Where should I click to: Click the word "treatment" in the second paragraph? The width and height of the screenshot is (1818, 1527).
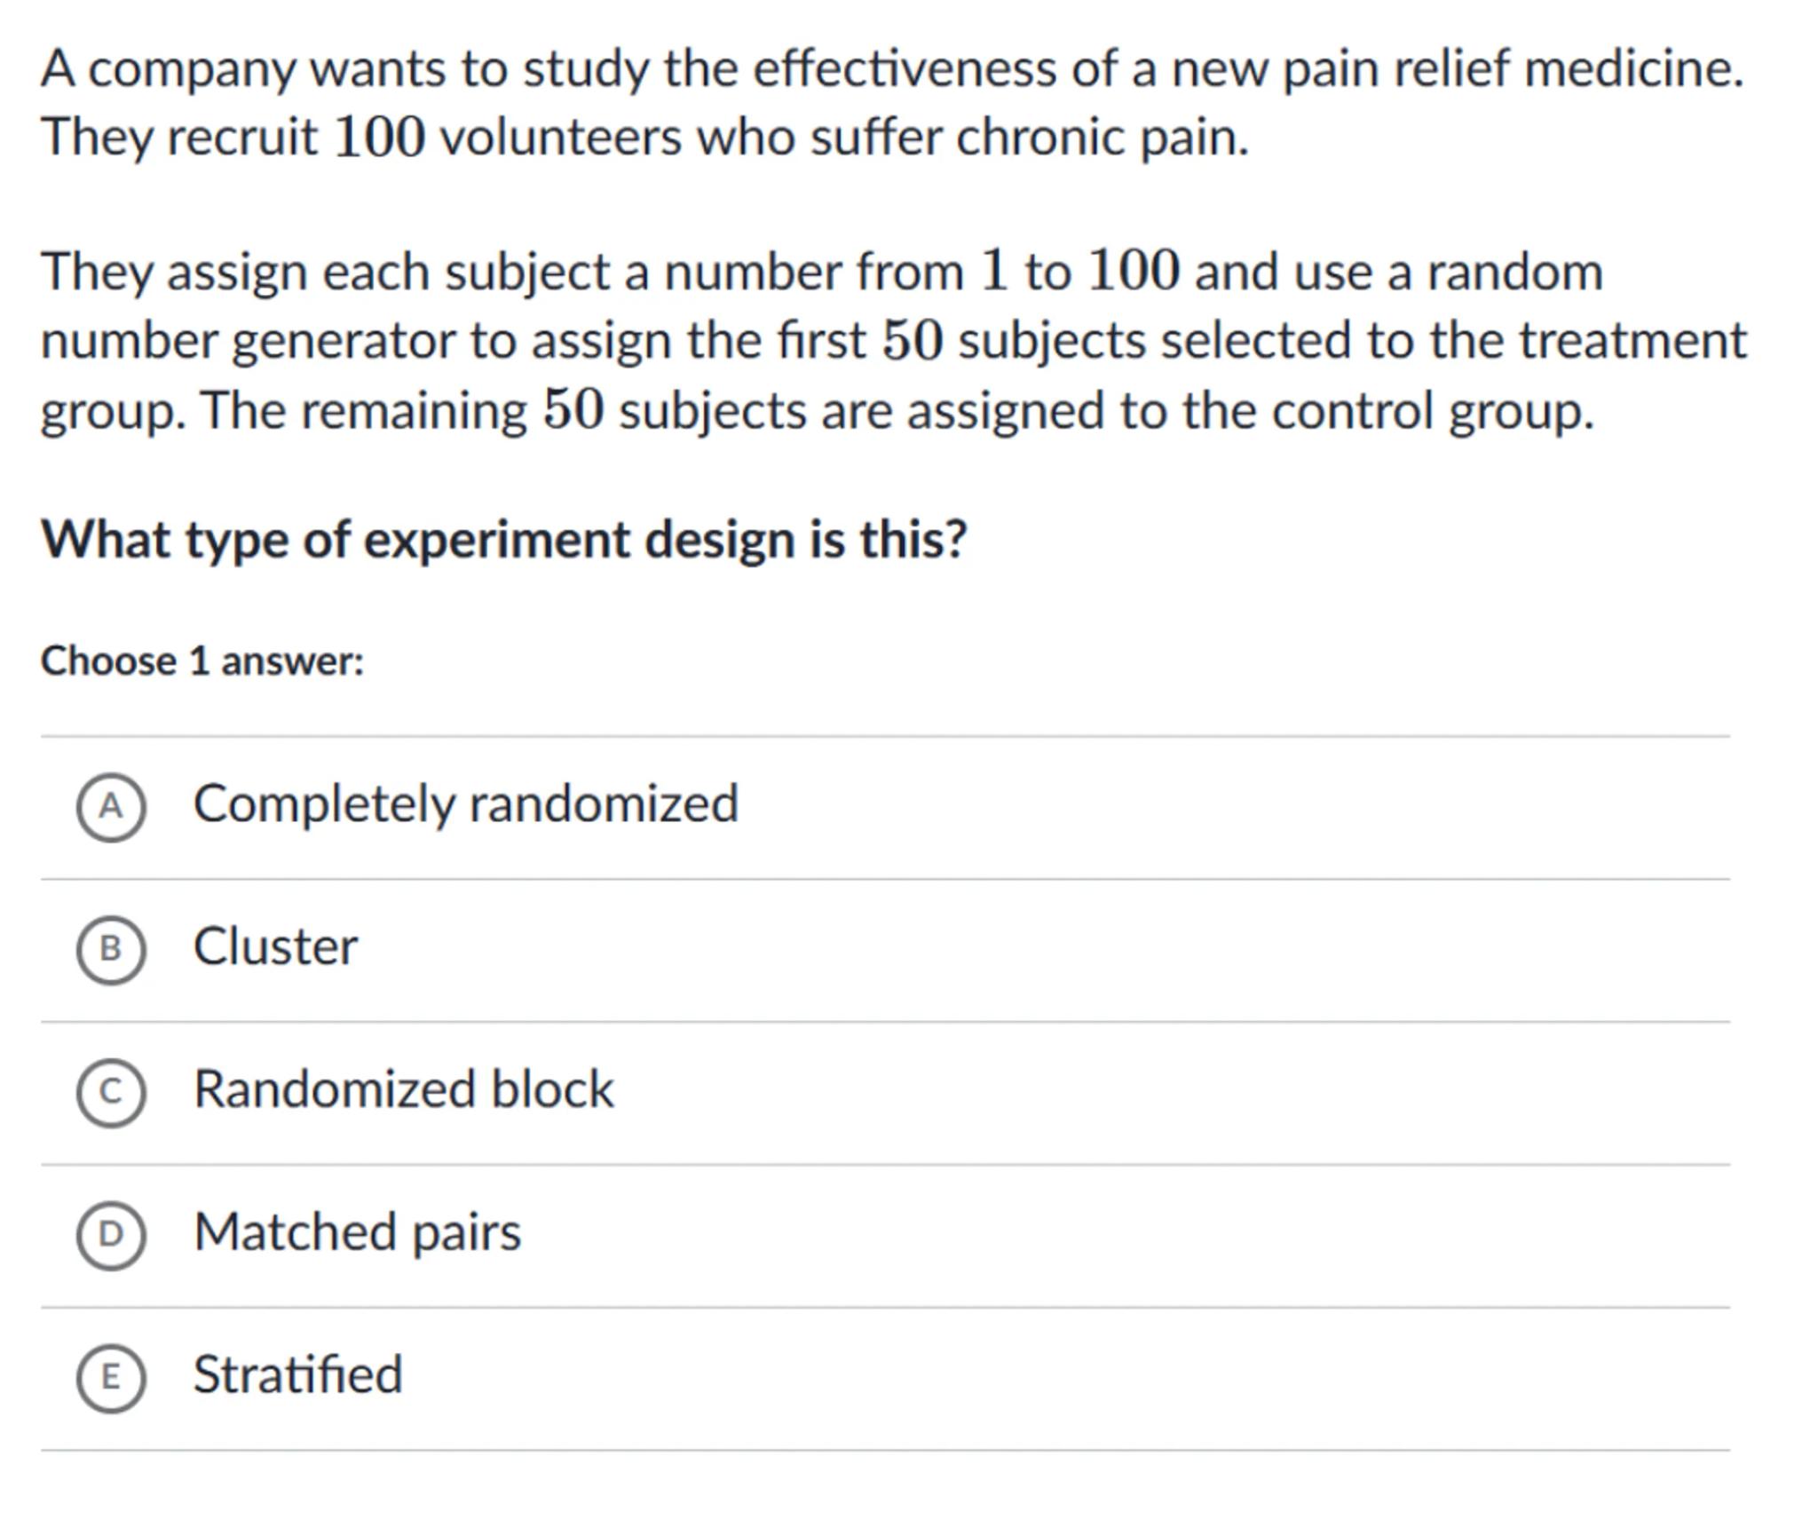(x=1632, y=341)
